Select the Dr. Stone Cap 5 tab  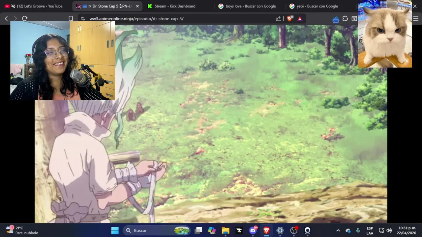107,6
